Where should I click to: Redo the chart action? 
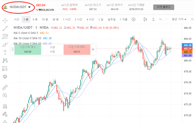[x=166, y=20]
